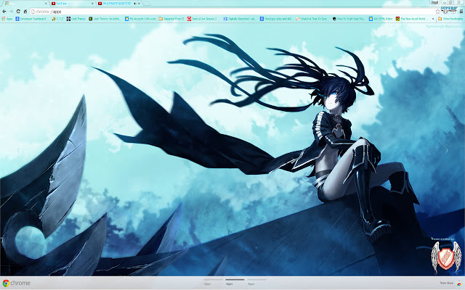The image size is (465, 290).
Task: Switch to the third YouTube video tab
Action: (x=119, y=4)
